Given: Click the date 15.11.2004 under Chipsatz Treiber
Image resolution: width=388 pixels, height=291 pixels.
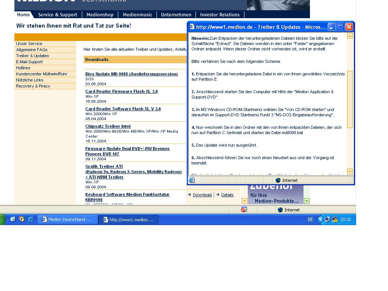Looking at the screenshot, I should pos(96,141).
